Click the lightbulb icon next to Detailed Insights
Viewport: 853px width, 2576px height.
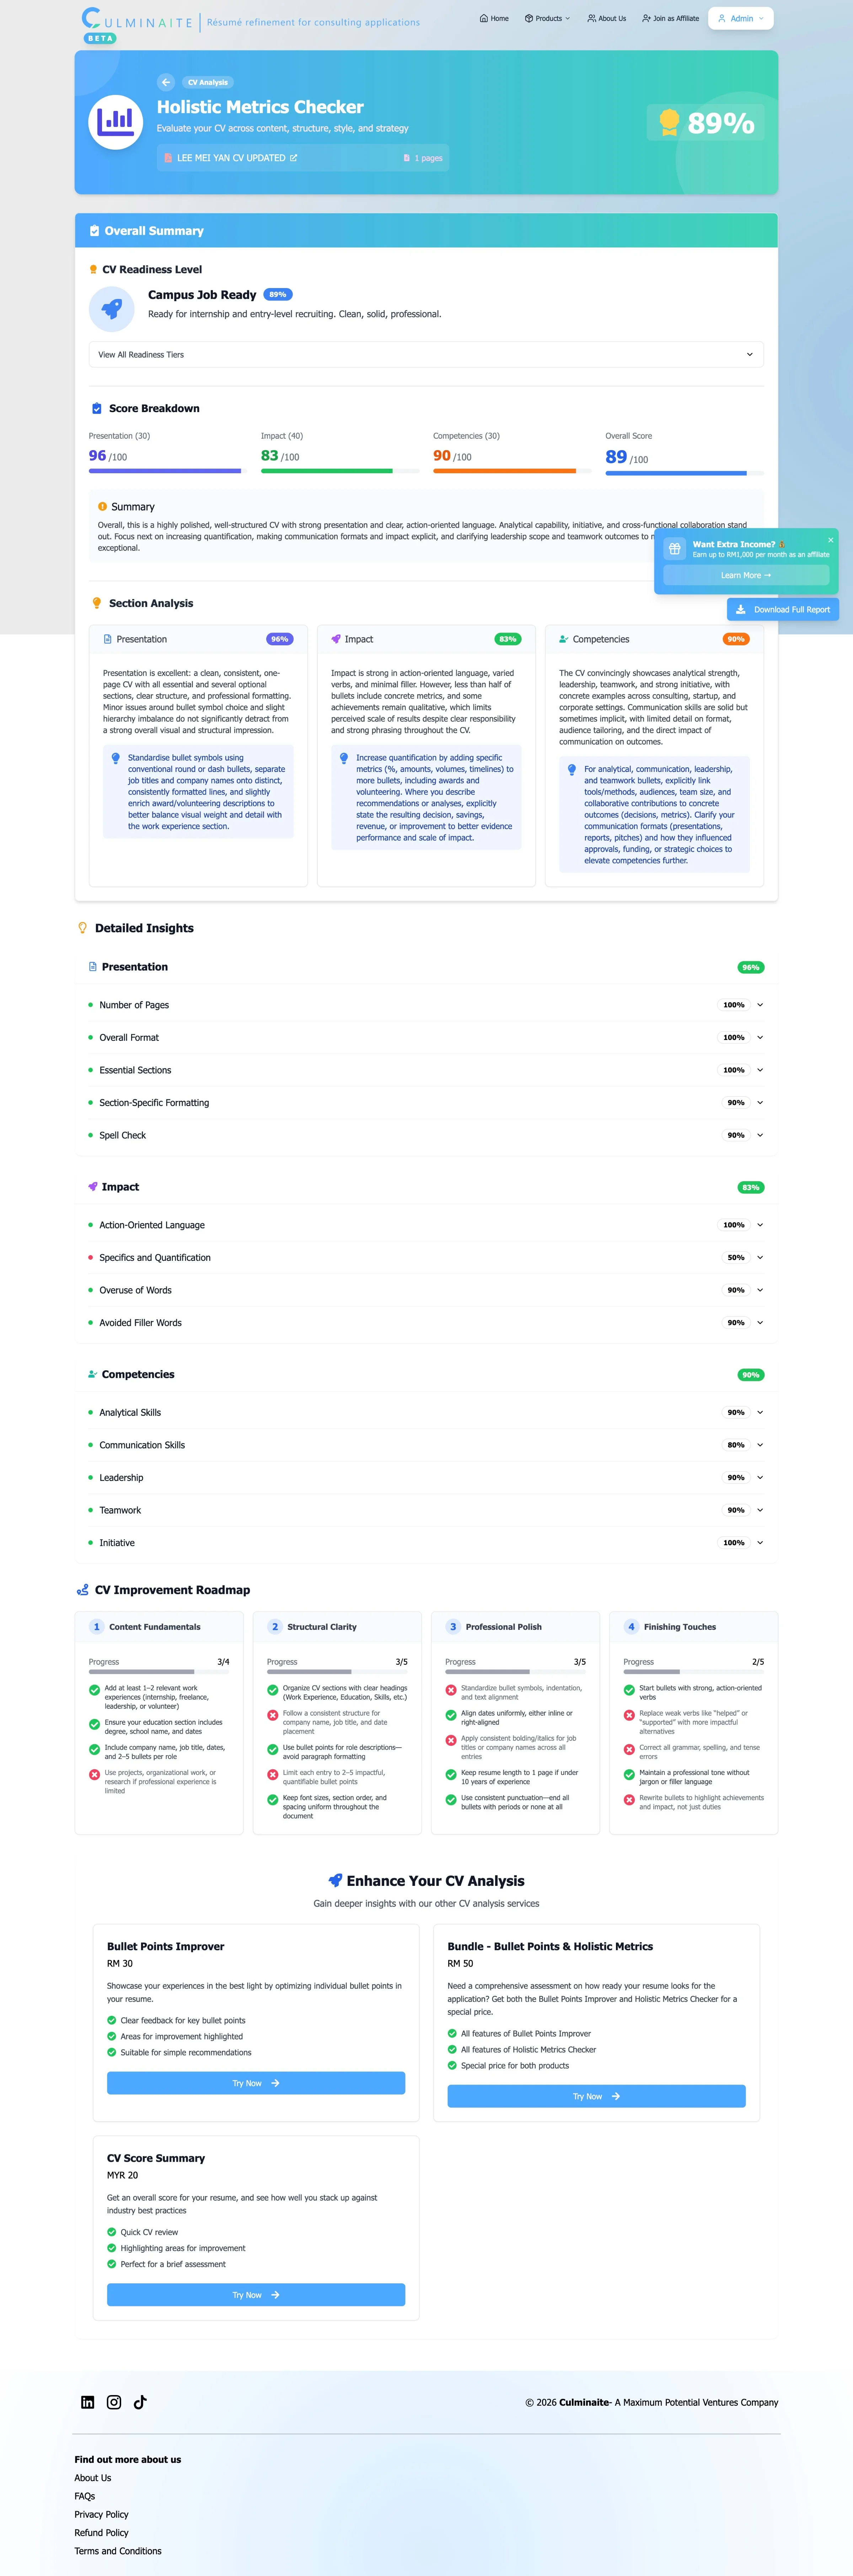[83, 928]
